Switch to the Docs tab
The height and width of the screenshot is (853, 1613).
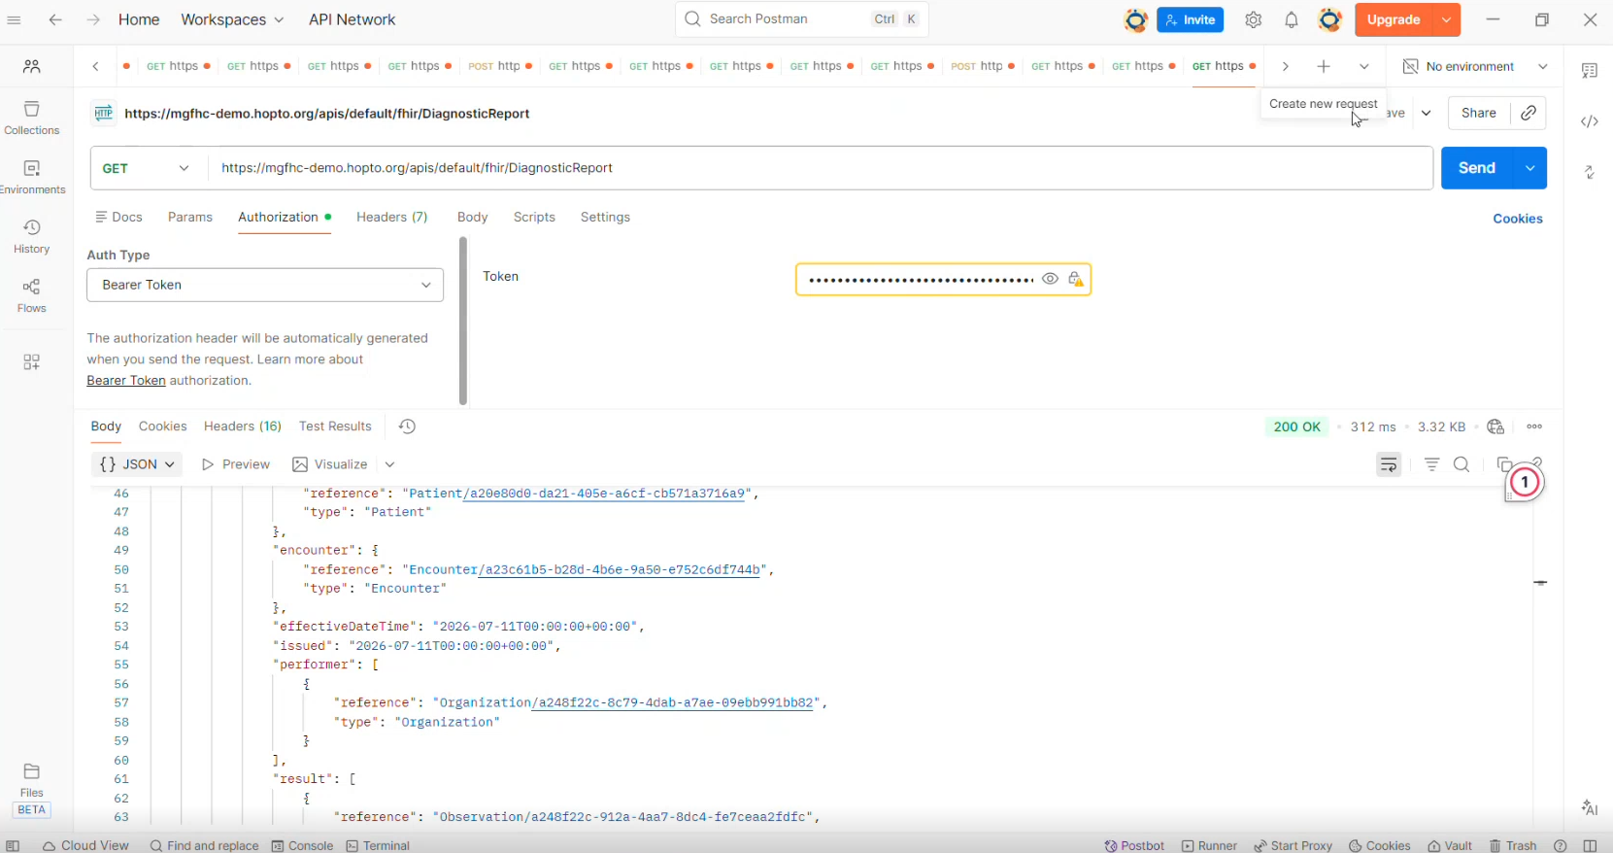(x=118, y=217)
